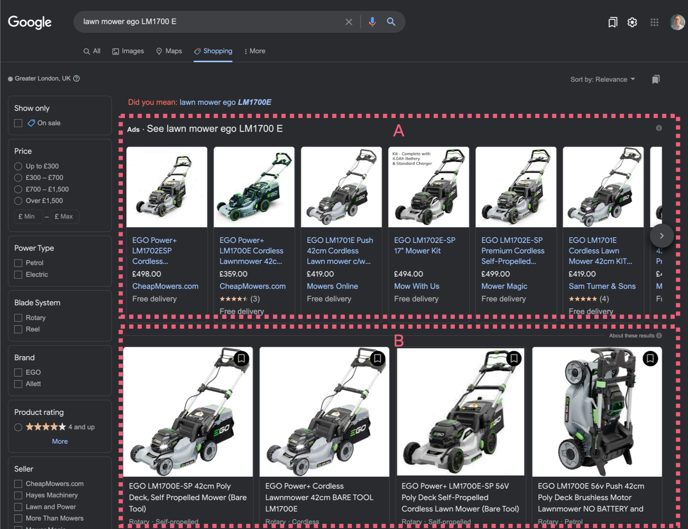
Task: Save the EGO LM1700E-SP 42cm Poly Deck product
Action: click(241, 358)
